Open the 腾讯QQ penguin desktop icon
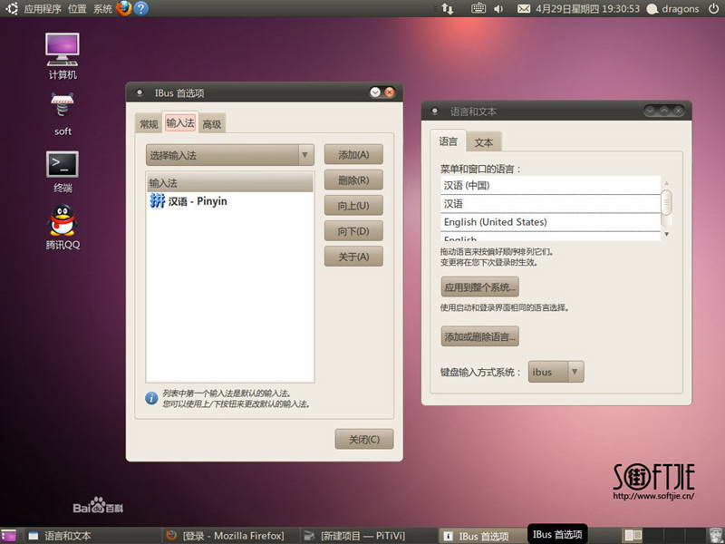 point(63,220)
